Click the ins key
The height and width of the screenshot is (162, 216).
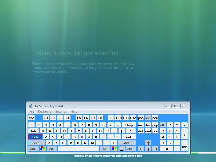141,125
